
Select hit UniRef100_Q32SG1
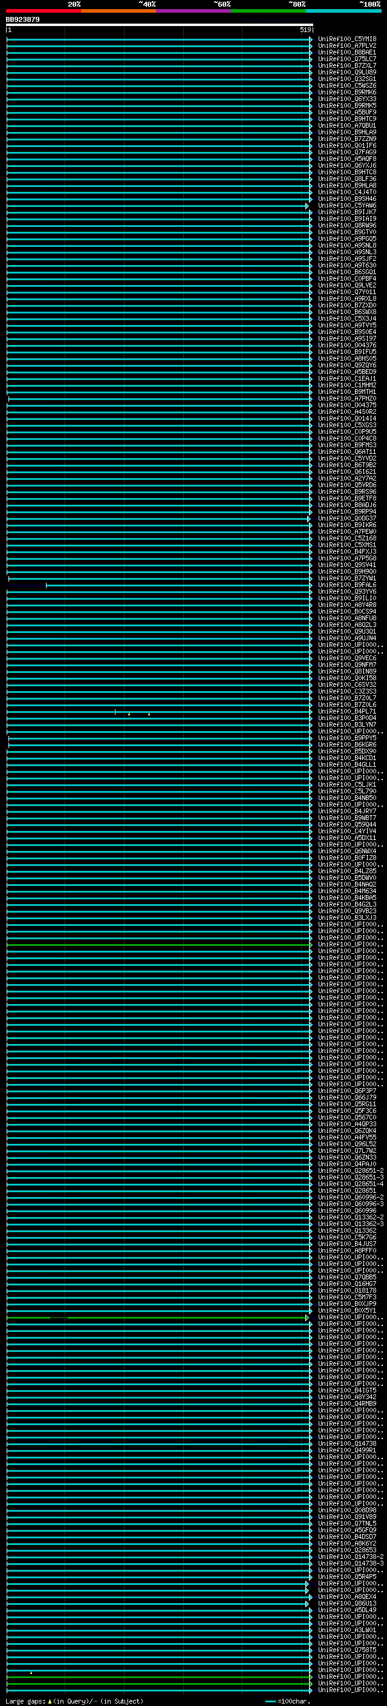346,79
